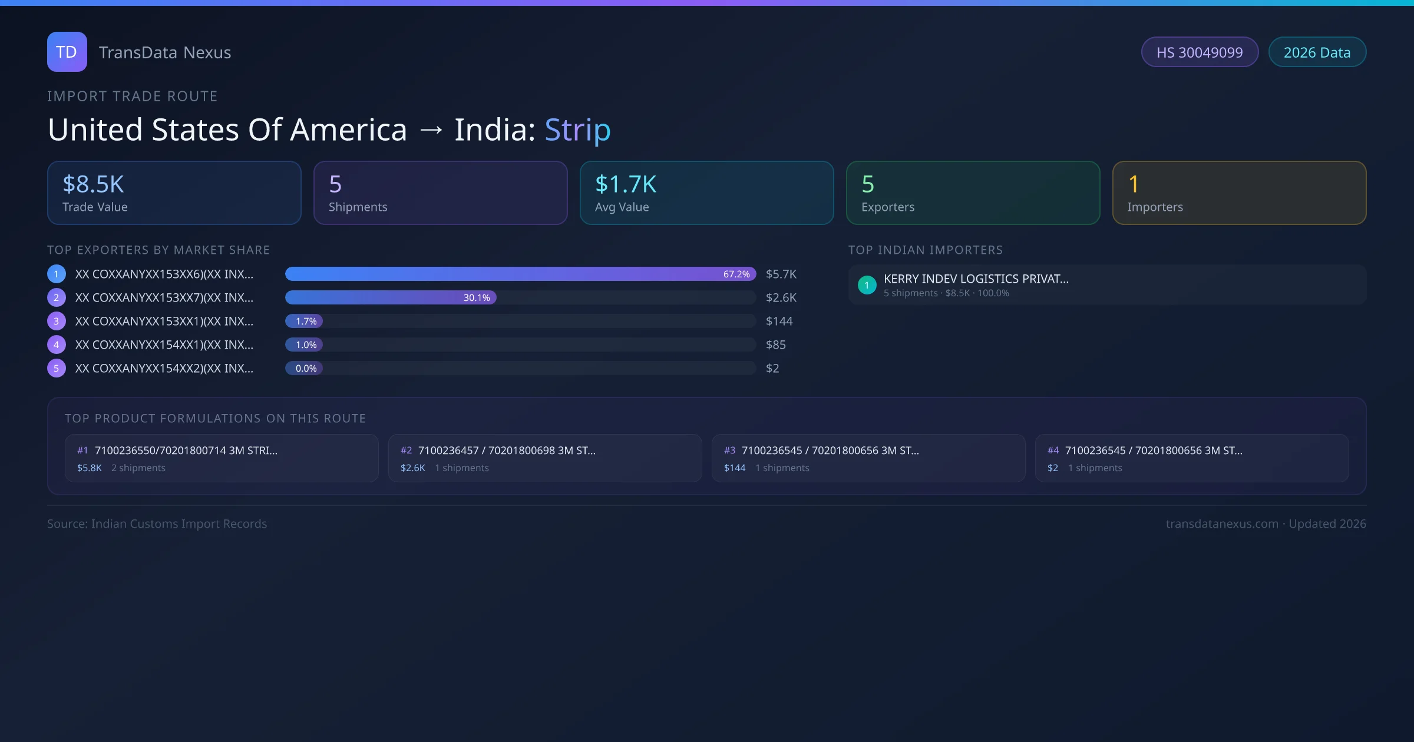Click the green importer badge for Kerry Indev
Screen dimensions: 1414x742
pos(867,285)
